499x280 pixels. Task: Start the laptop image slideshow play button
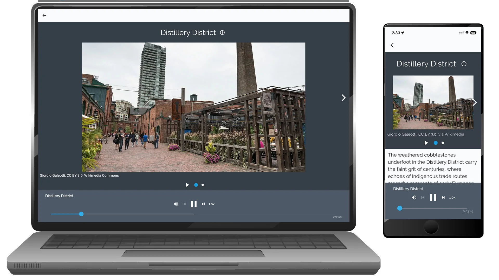pos(187,185)
